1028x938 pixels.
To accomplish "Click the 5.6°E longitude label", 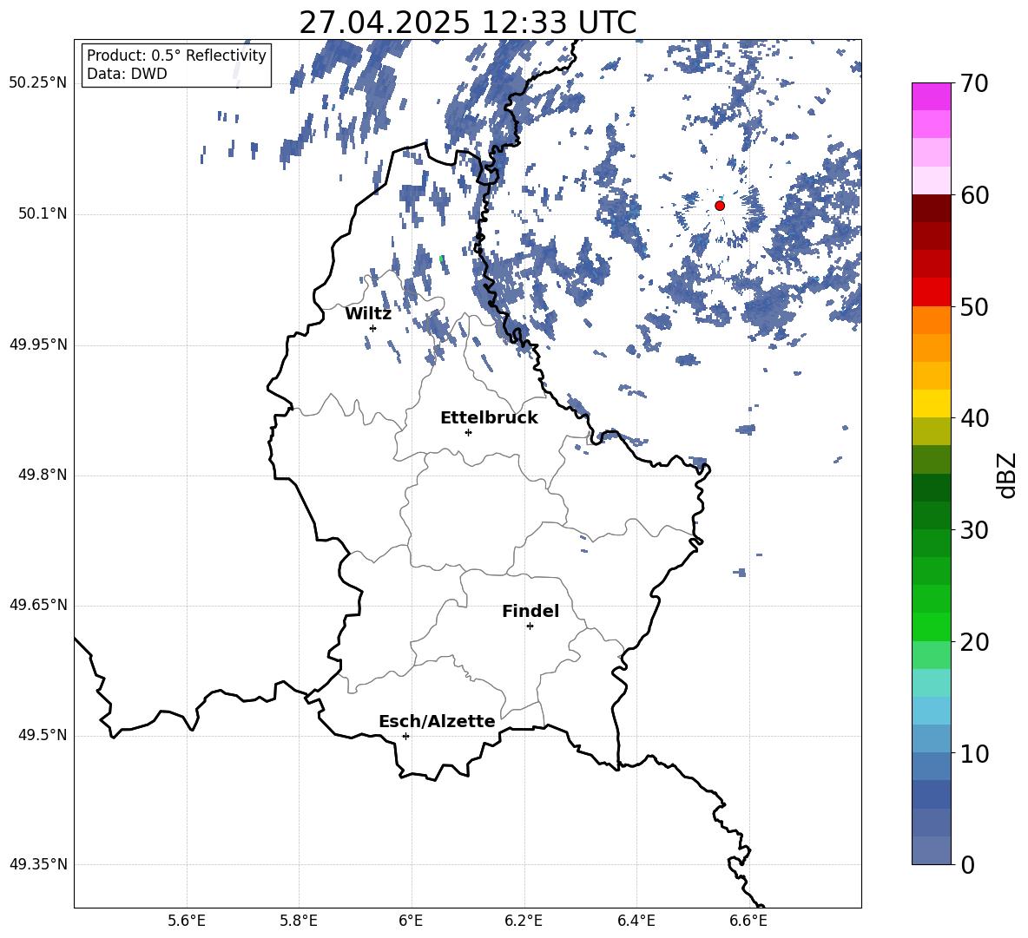I will click(x=187, y=921).
